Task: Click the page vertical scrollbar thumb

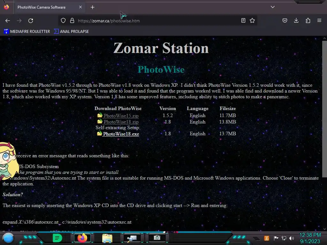Action: [x=324, y=109]
